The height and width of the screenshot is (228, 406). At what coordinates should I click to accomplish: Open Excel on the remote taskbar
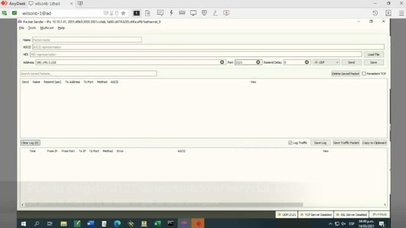point(157,224)
